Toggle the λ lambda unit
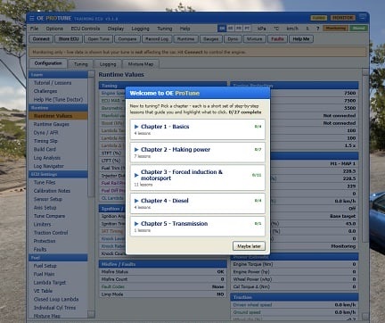Screen dimensions: 385x323 [x=307, y=29]
